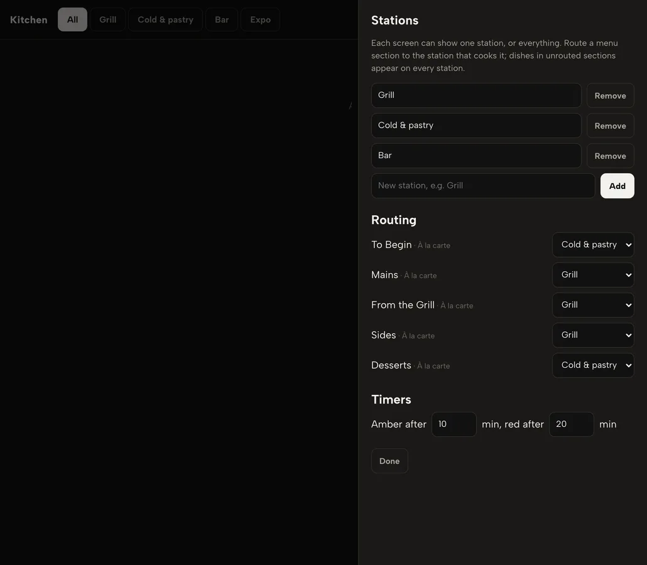Select the All station tab
Image resolution: width=647 pixels, height=565 pixels.
[72, 19]
